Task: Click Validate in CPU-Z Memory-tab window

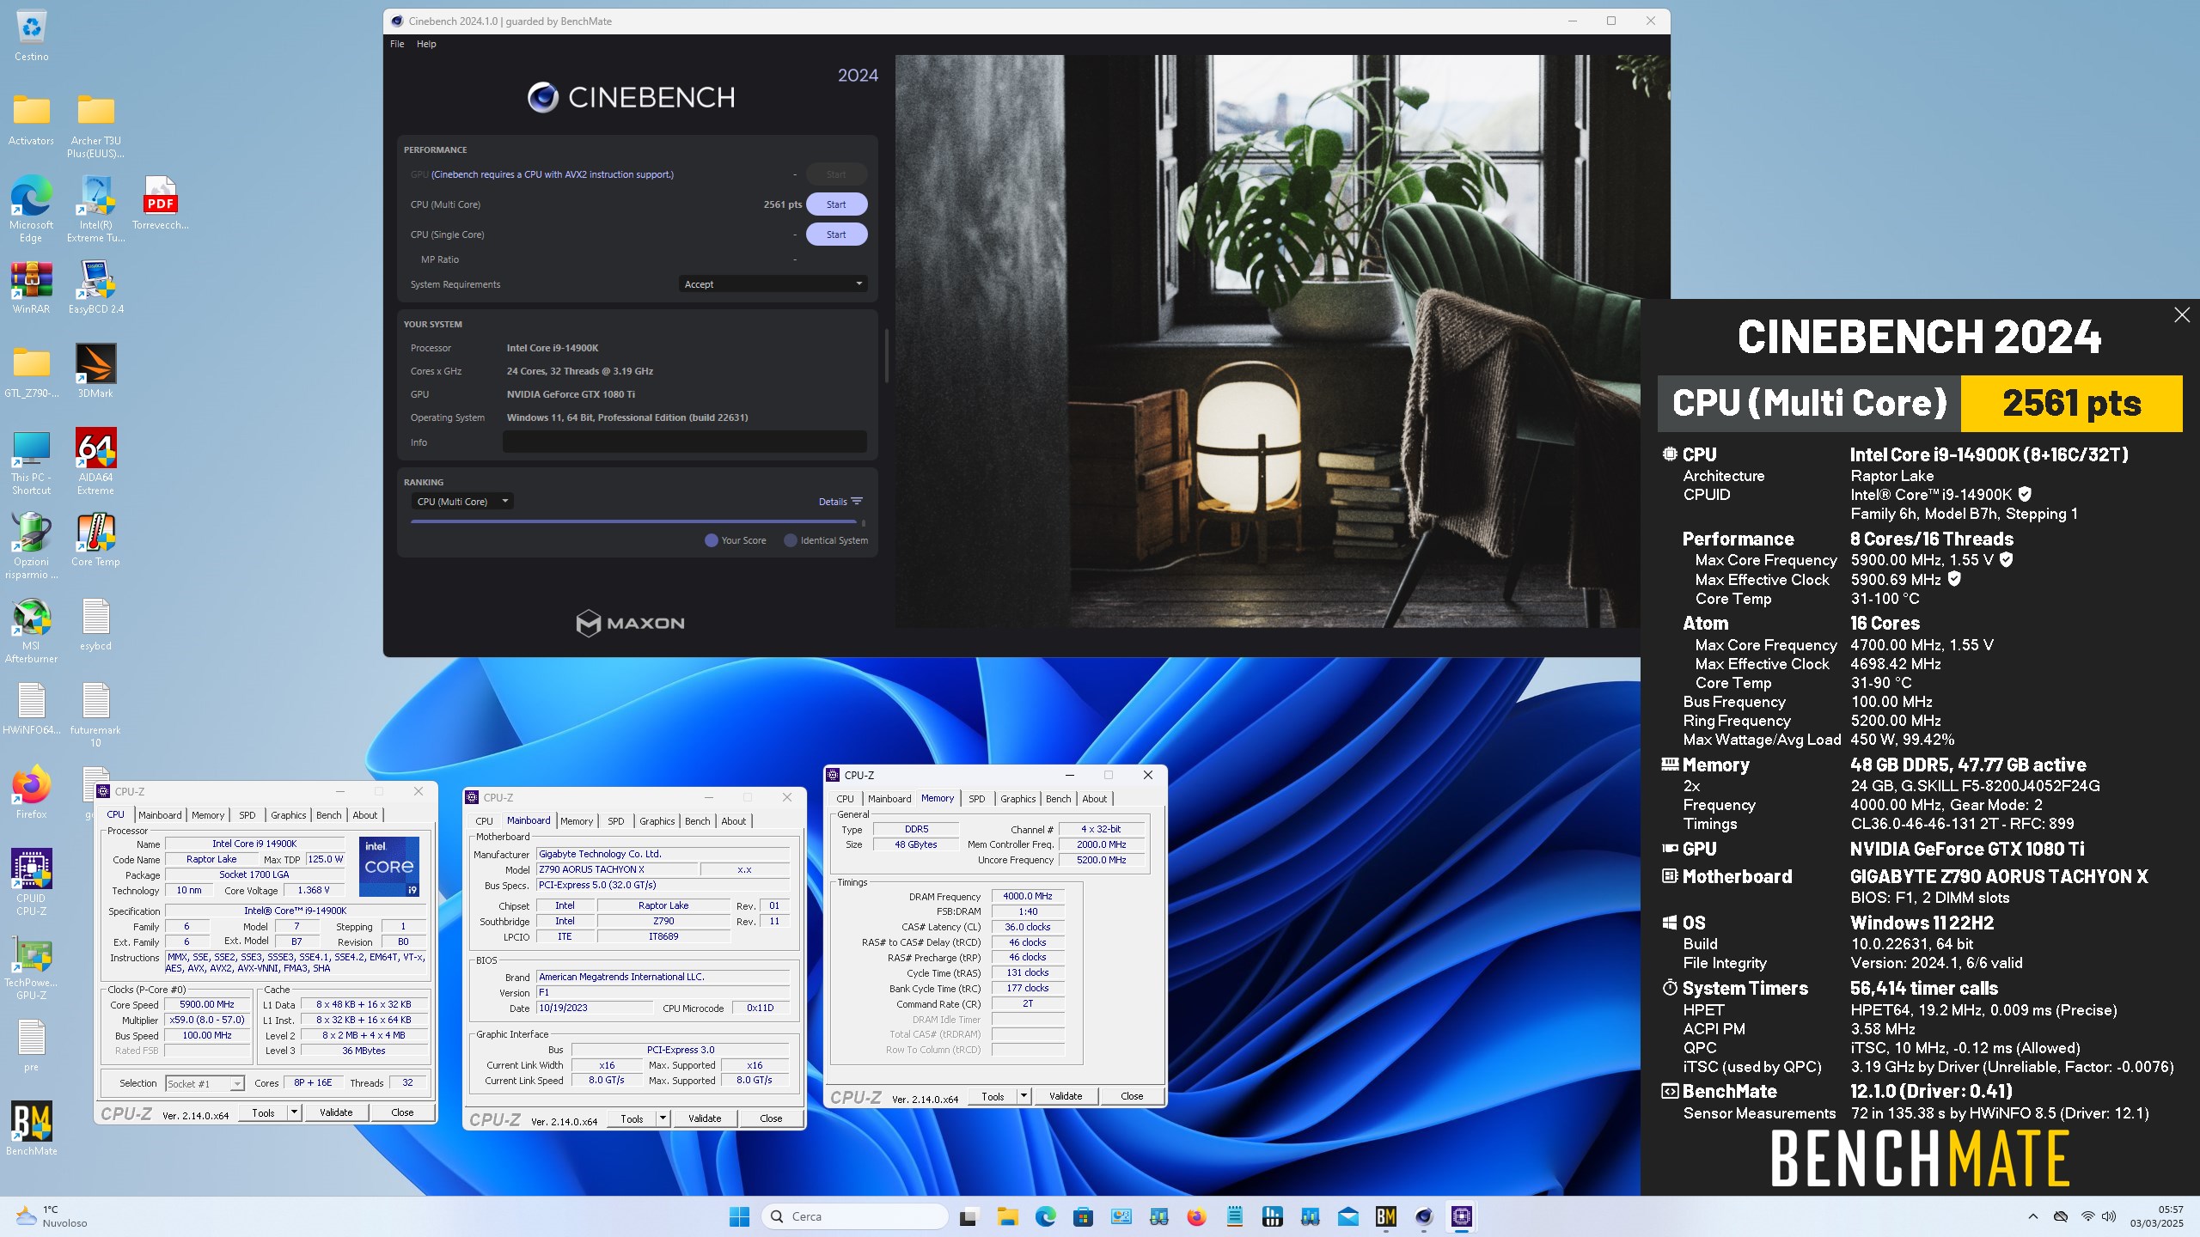Action: point(1066,1096)
